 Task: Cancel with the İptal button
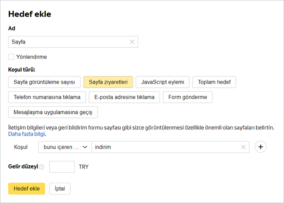pyautogui.click(x=59, y=188)
